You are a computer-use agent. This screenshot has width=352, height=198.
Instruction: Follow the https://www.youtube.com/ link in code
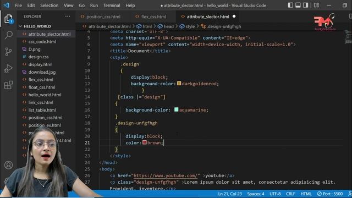pyautogui.click(x=166, y=175)
